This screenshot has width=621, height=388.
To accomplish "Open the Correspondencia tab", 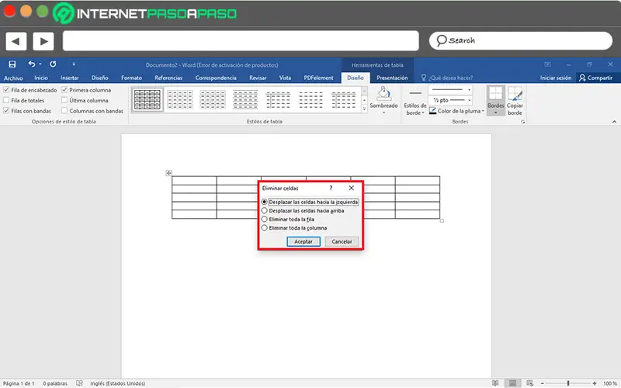I will point(216,78).
